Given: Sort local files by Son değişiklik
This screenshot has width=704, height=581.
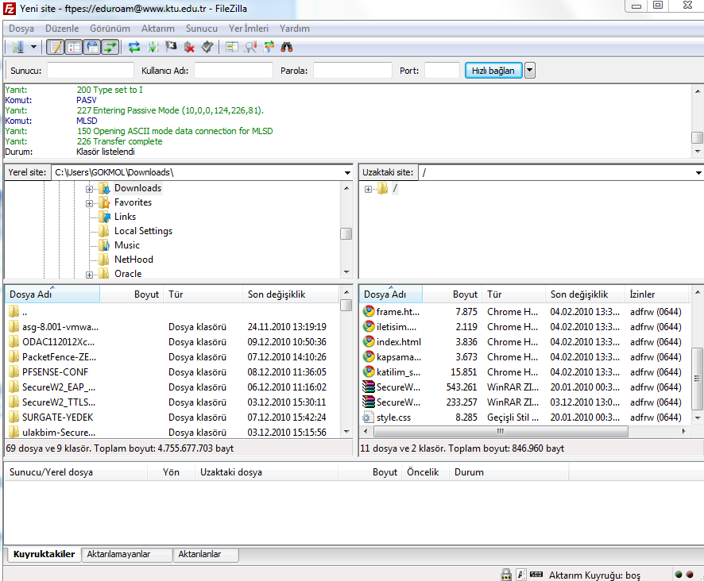Looking at the screenshot, I should (x=291, y=294).
